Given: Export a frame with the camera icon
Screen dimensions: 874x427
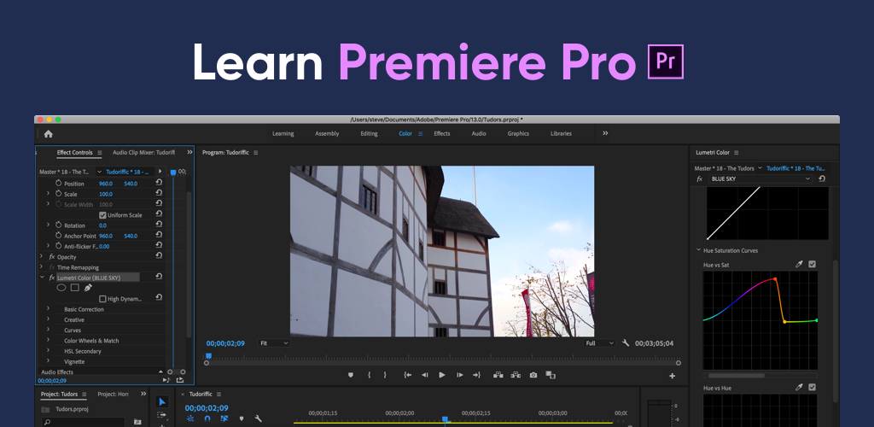Looking at the screenshot, I should click(x=533, y=375).
